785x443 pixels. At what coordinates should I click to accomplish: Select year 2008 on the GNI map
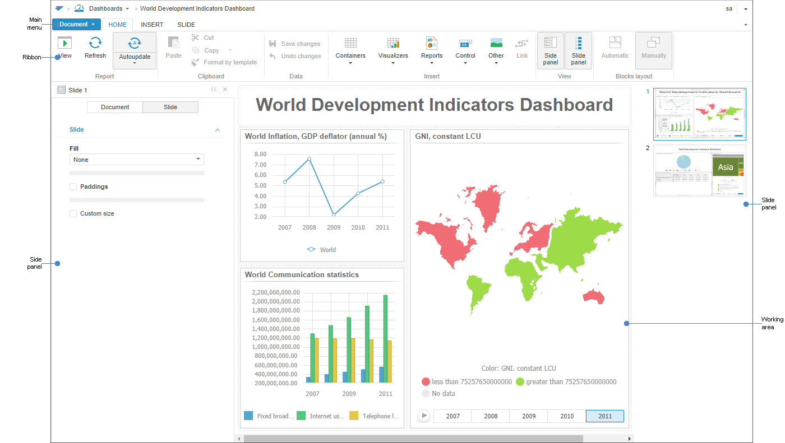[x=490, y=416]
